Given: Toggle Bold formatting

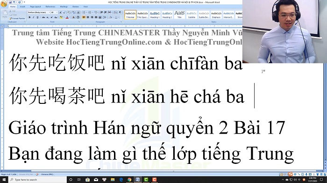Looking at the screenshot, I should (x=29, y=17).
